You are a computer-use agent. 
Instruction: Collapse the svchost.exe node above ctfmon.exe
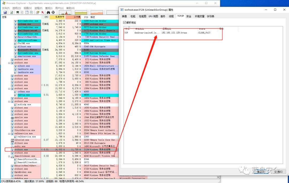point(9,89)
